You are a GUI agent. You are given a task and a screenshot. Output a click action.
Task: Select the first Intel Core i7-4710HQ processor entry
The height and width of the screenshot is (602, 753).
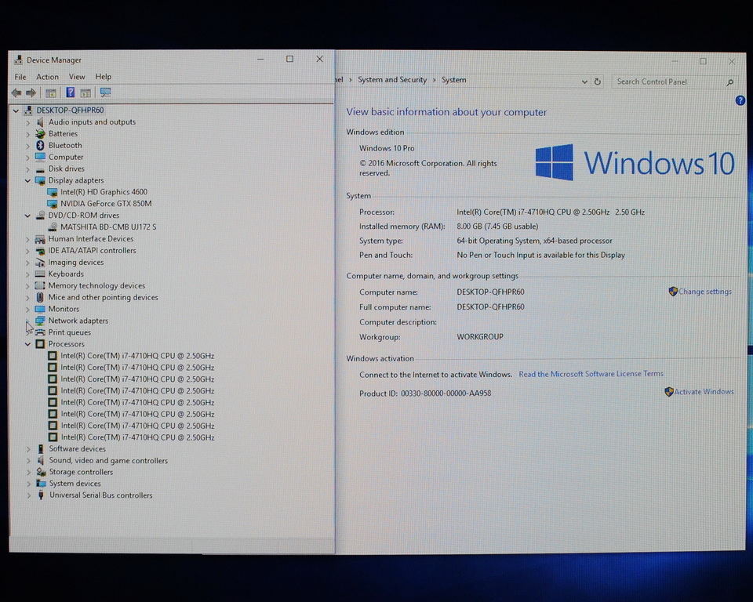pyautogui.click(x=137, y=356)
